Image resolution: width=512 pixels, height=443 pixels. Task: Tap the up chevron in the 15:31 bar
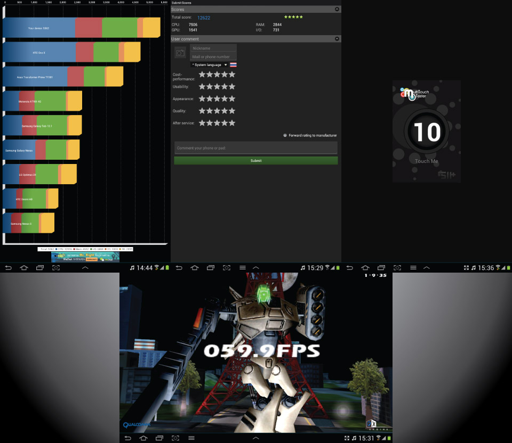point(256,438)
